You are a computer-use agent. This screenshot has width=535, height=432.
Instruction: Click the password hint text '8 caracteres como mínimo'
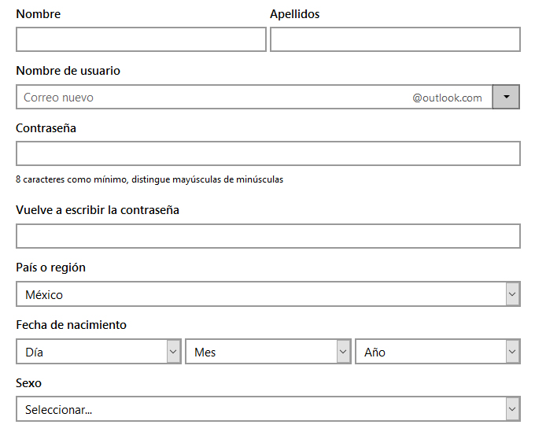(72, 179)
